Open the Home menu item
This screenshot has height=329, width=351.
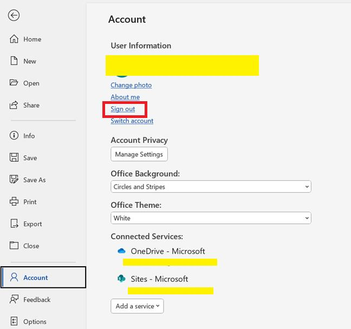[x=32, y=39]
